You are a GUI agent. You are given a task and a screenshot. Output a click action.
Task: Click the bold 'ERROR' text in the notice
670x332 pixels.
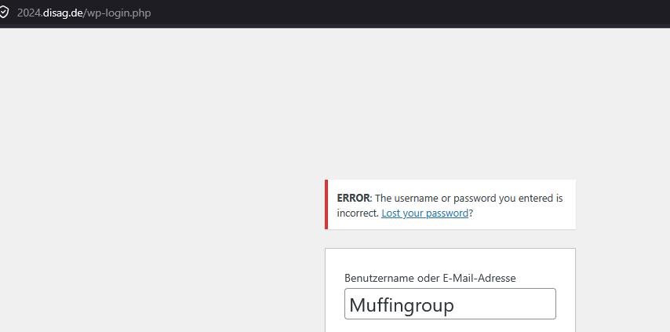[x=352, y=198]
